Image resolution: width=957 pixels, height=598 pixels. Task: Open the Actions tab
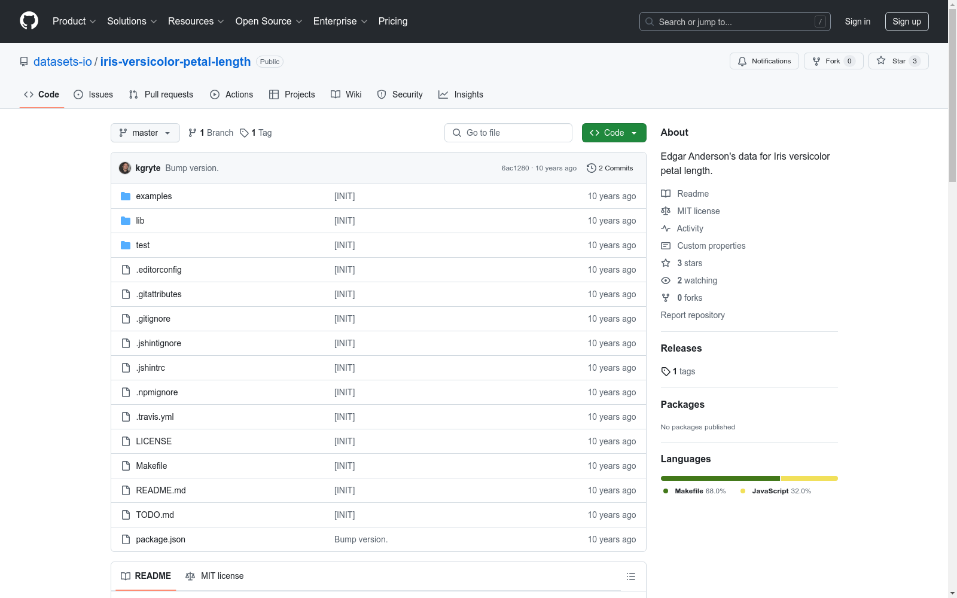coord(231,94)
